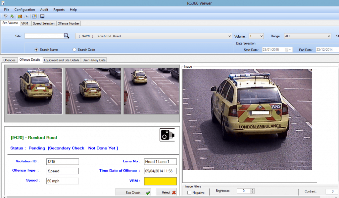Image resolution: width=339 pixels, height=198 pixels.
Task: Enable the Negative image filter checkbox
Action: tap(189, 193)
